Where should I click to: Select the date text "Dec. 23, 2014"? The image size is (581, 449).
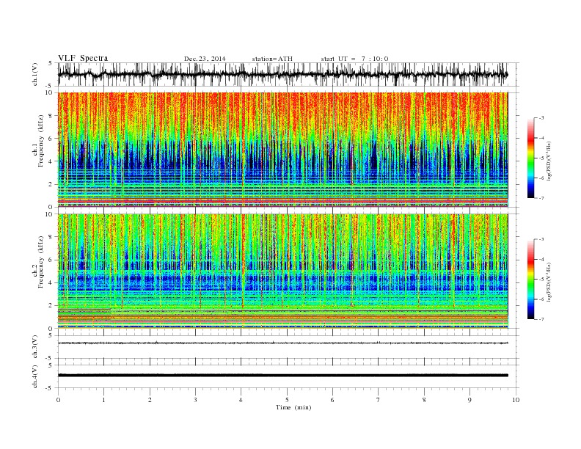click(205, 59)
